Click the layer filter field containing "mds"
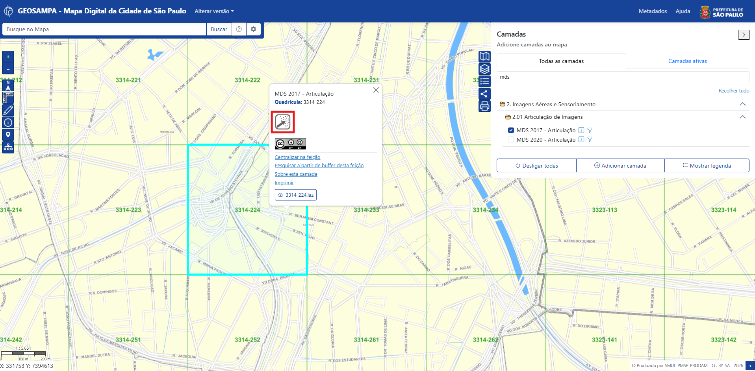755x371 pixels. click(623, 77)
